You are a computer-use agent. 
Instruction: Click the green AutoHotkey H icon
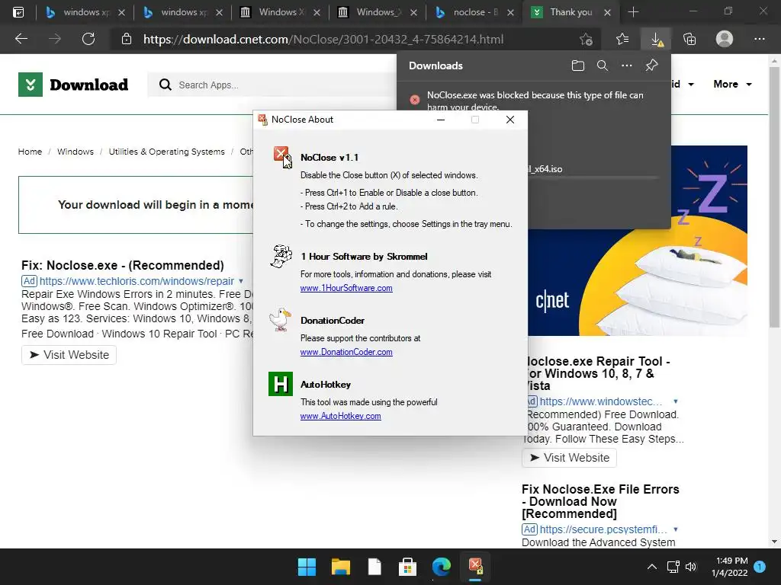[281, 384]
